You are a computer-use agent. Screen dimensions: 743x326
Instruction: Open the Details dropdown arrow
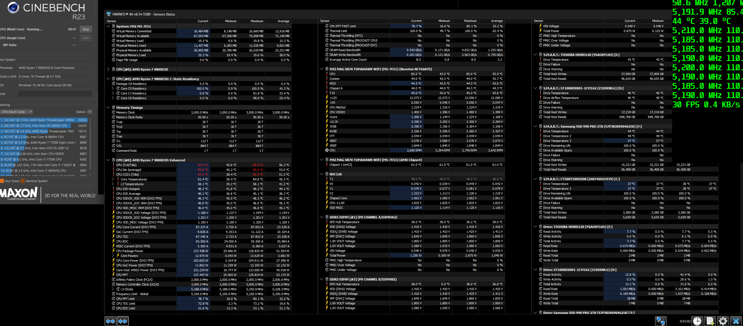[x=90, y=112]
